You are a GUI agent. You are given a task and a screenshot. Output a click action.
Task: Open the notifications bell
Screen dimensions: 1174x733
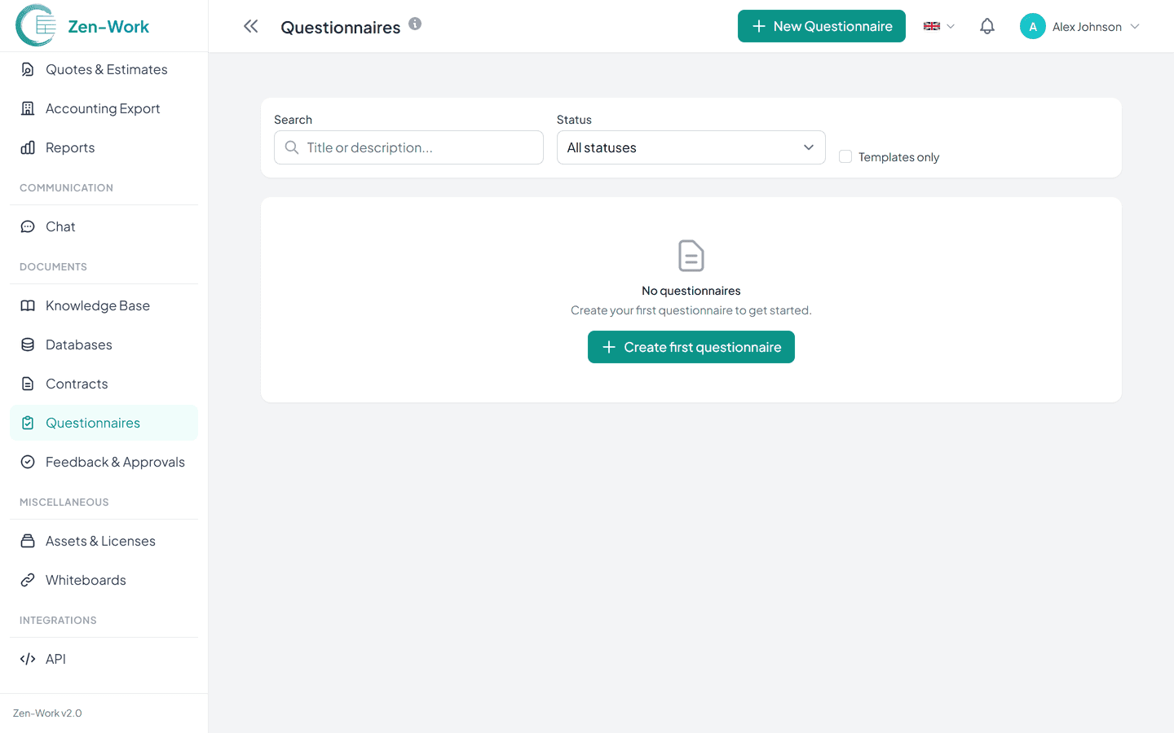pos(986,26)
